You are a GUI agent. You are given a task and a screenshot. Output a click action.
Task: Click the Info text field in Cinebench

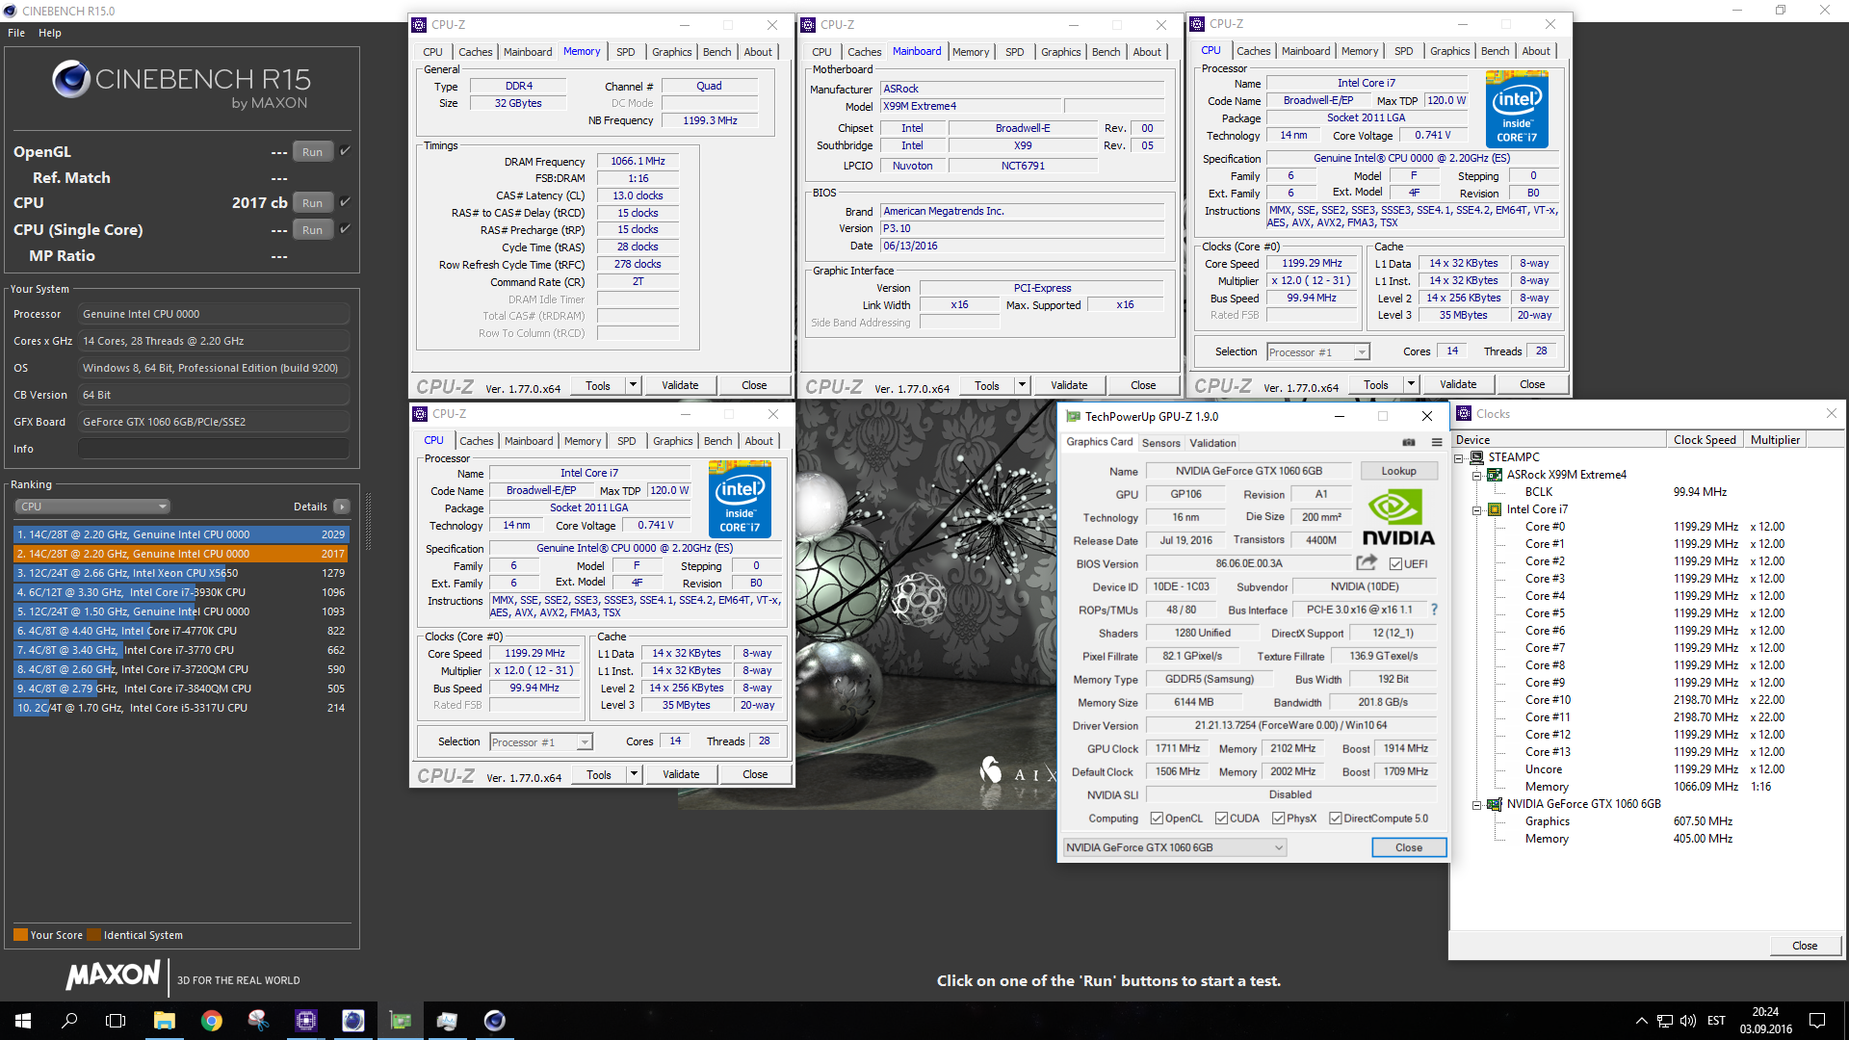(214, 449)
